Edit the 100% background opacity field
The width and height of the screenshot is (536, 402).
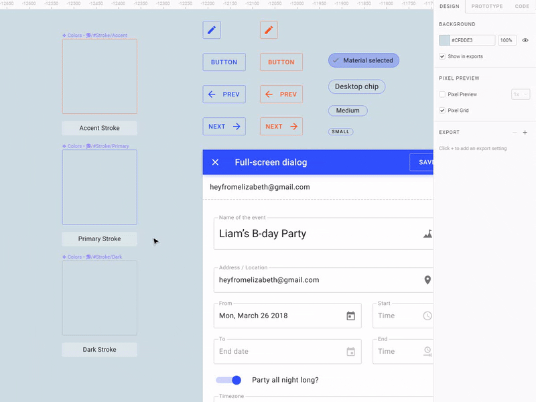coord(507,40)
